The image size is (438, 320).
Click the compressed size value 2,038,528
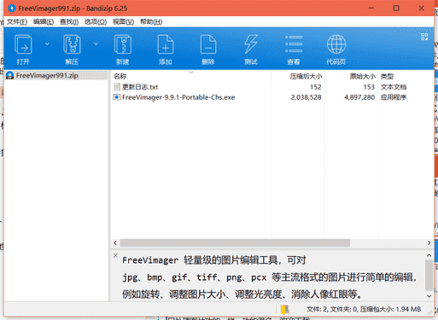pos(306,97)
